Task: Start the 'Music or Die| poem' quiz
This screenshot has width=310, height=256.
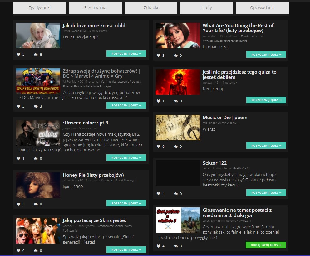Action: tap(266, 146)
